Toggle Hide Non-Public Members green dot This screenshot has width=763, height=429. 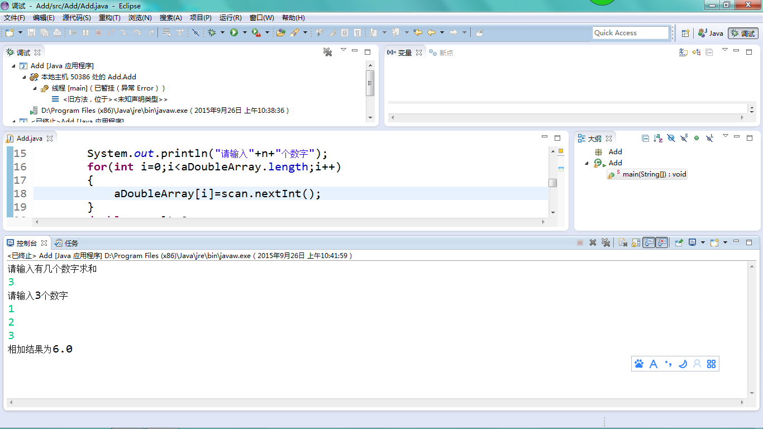(x=697, y=138)
